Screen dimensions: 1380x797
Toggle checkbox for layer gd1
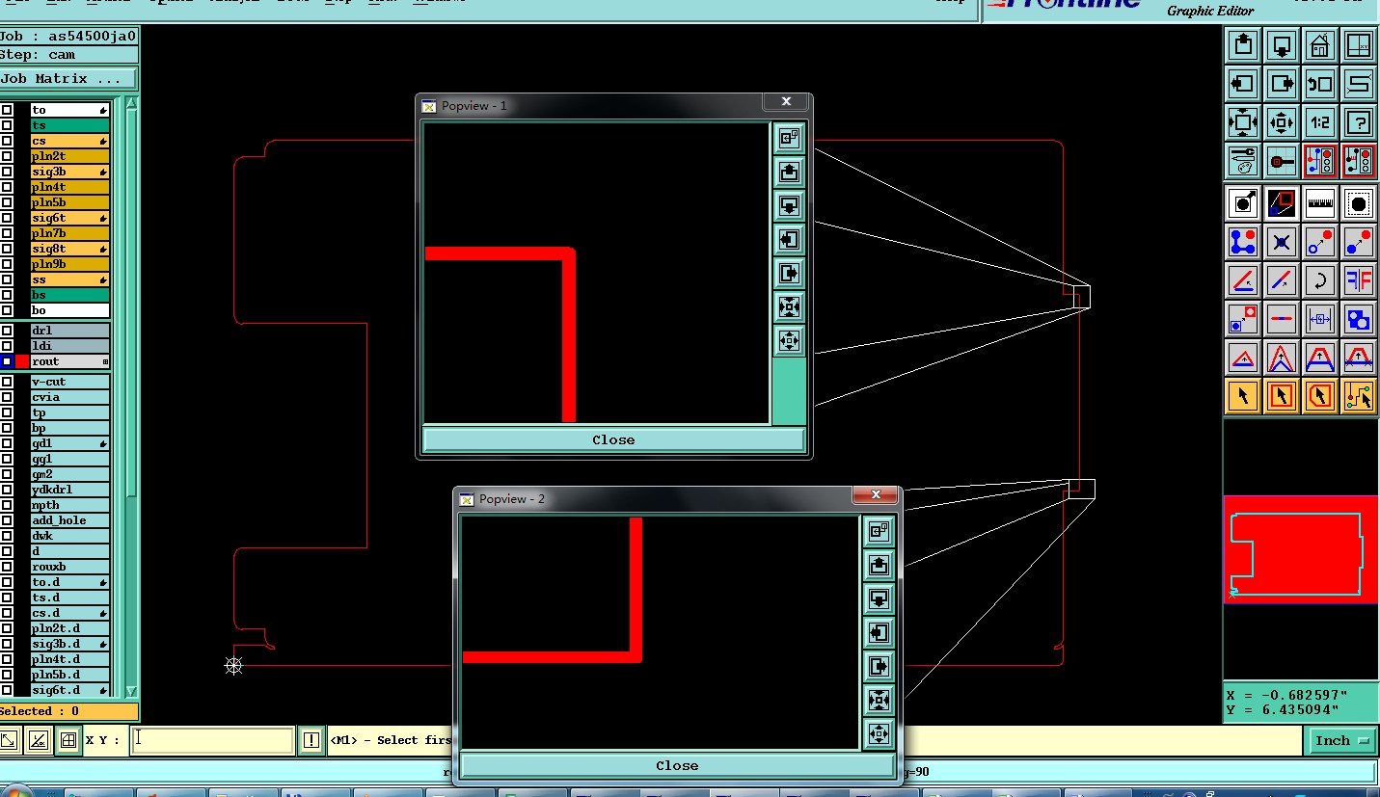click(7, 443)
